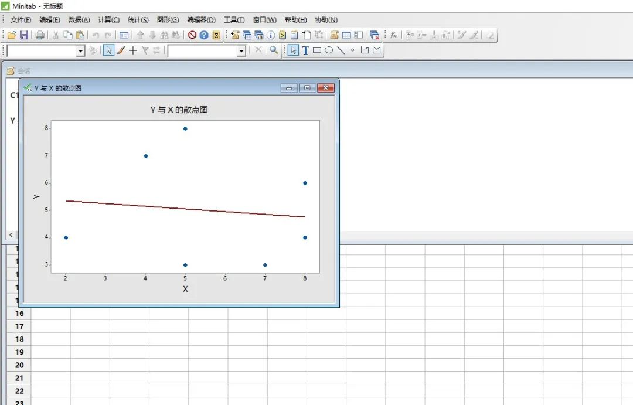Click the red Cancel (stop) icon

coord(192,35)
